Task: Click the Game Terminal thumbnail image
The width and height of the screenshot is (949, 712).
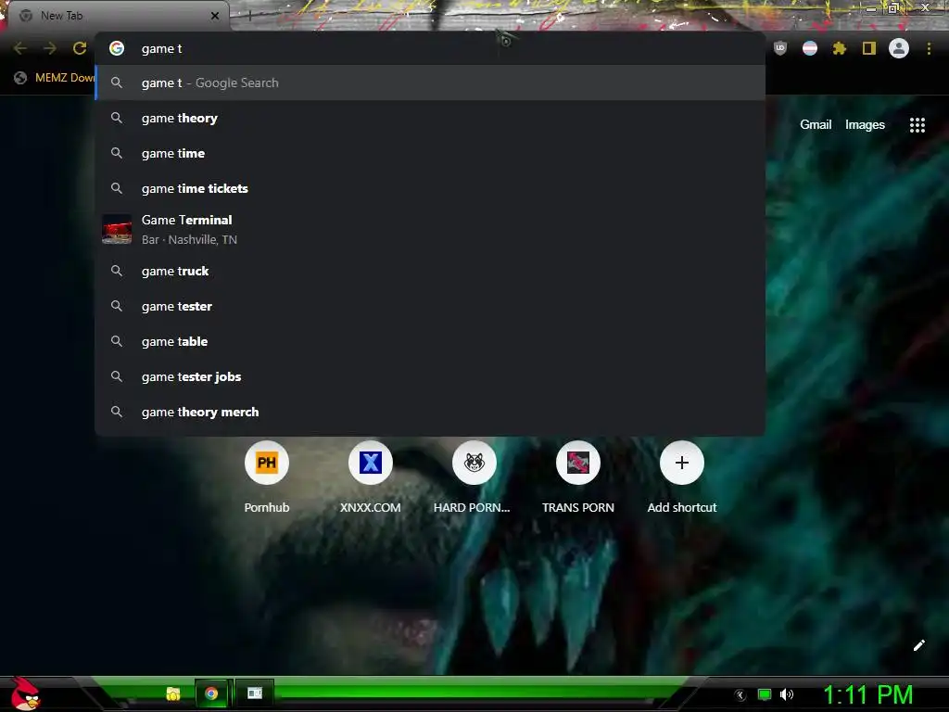Action: coord(117,230)
